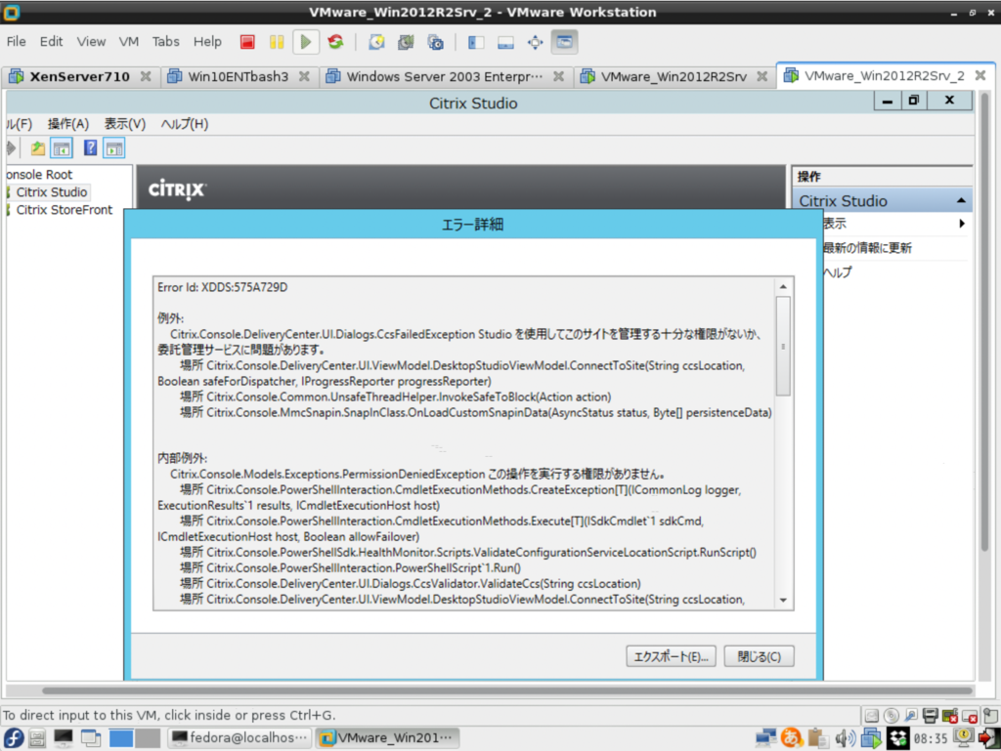Click 最新の情報に更新 in the actions pane

(x=866, y=248)
